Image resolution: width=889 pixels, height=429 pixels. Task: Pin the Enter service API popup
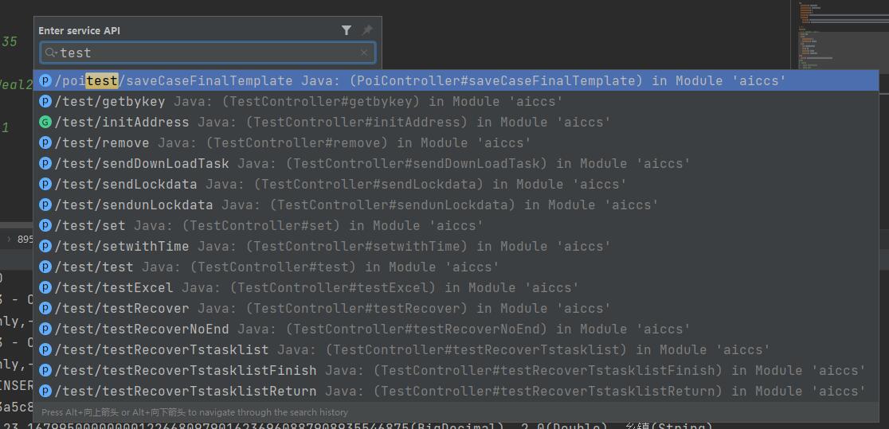point(367,30)
